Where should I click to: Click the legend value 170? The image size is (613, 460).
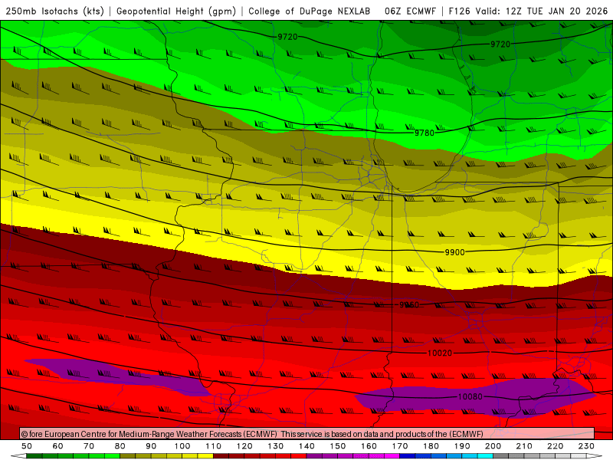[400, 446]
